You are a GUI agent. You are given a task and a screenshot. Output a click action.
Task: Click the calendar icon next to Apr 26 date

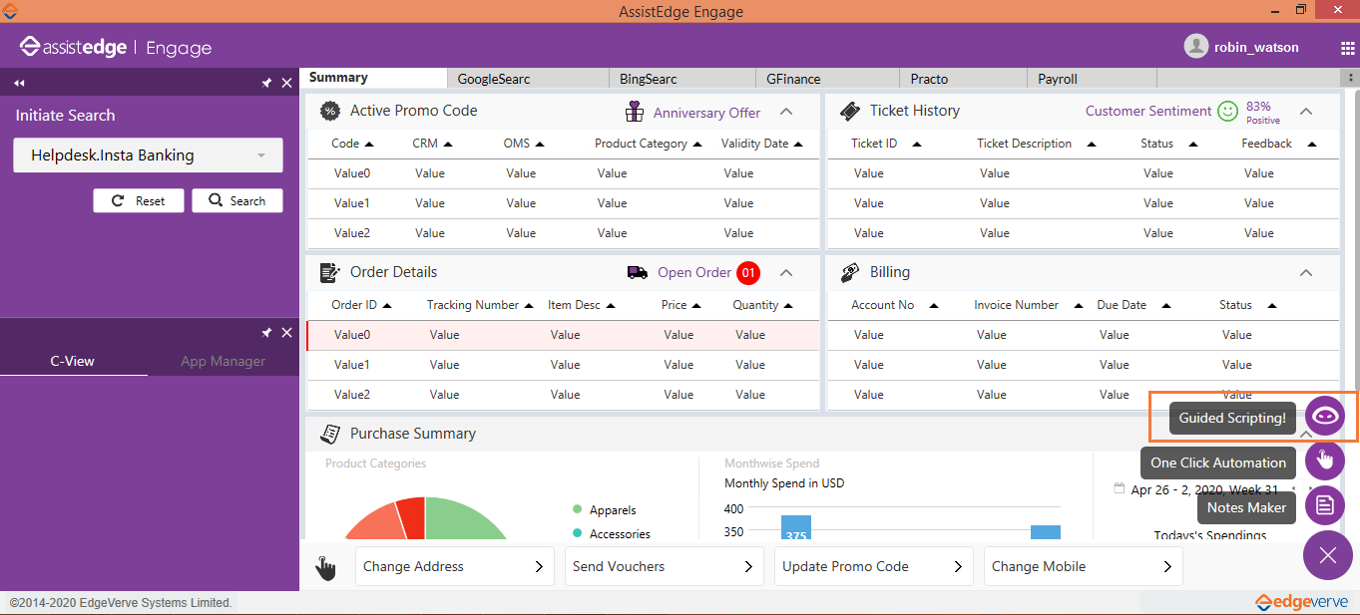click(x=1120, y=488)
